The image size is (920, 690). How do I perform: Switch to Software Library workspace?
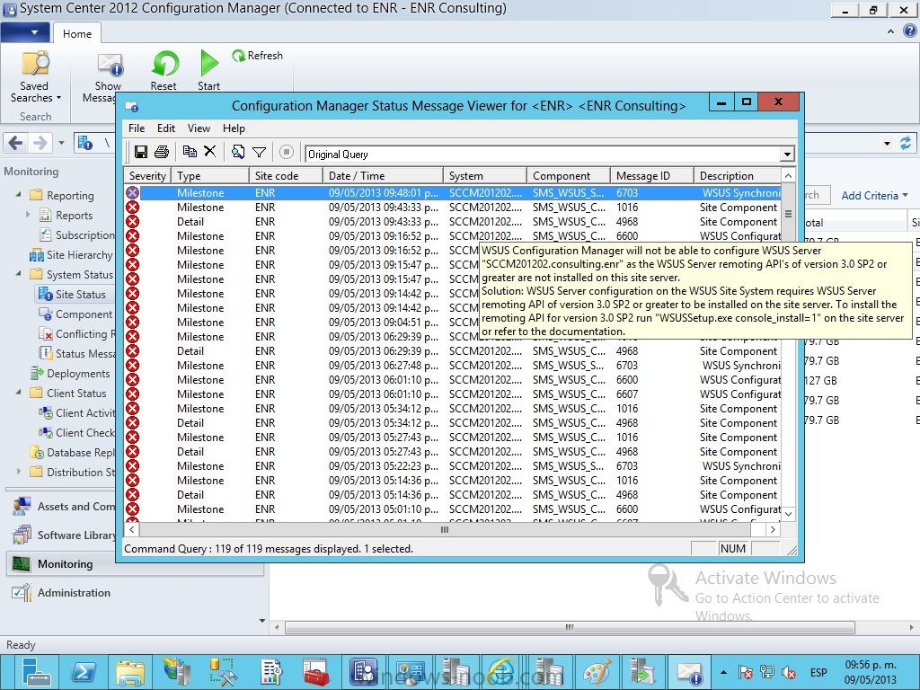pos(64,535)
